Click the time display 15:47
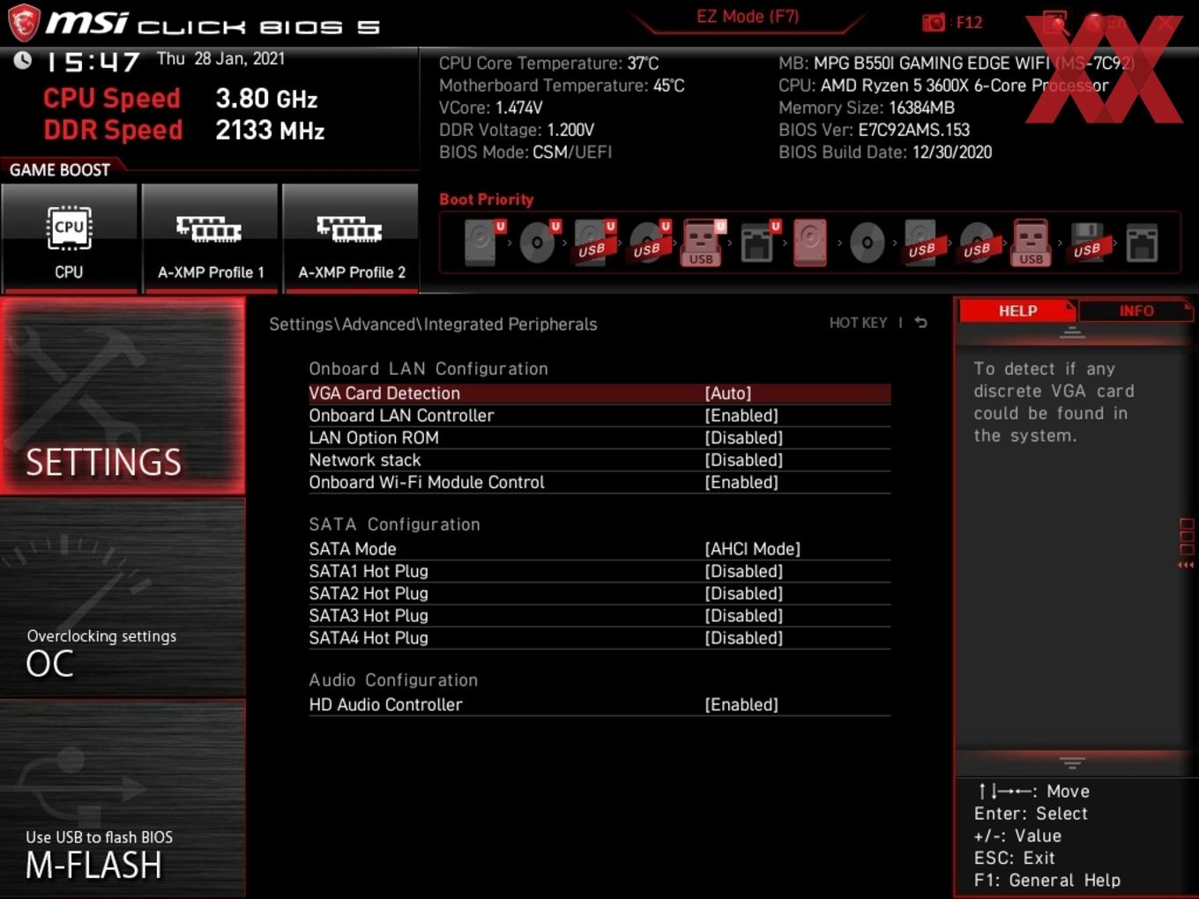Viewport: 1199px width, 899px height. (x=93, y=62)
